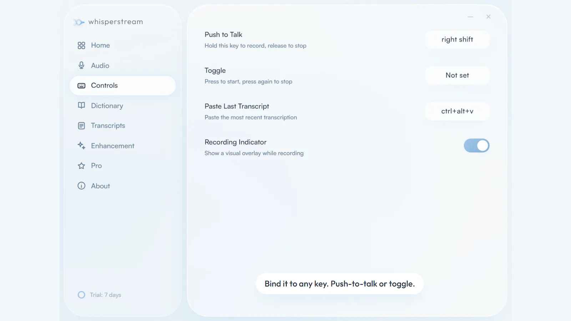The height and width of the screenshot is (321, 571).
Task: Change the Push to Talk 'right shift' key
Action: point(457,40)
